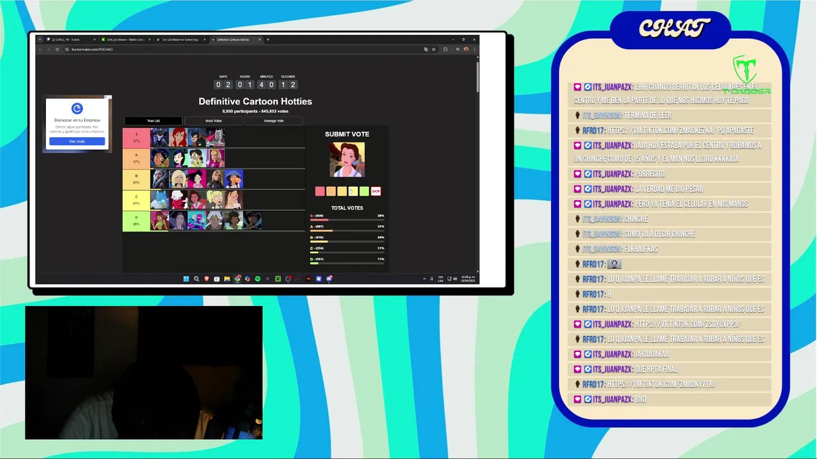Open Adobe app icon on taskbar
This screenshot has width=817, height=459.
click(x=308, y=279)
